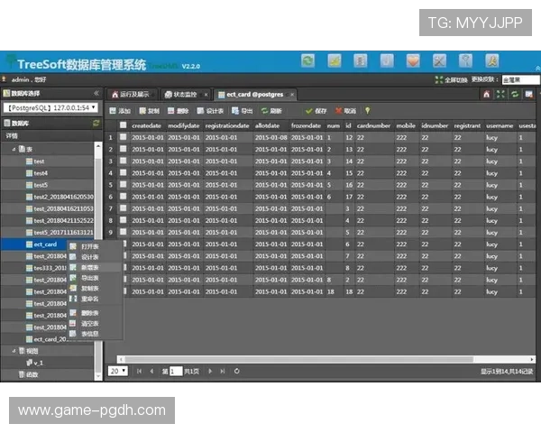Check the checkbox for row 5
Screen dimensions: 541x433
click(124, 184)
